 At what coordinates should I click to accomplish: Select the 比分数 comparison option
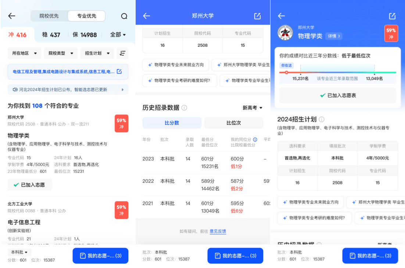click(172, 123)
